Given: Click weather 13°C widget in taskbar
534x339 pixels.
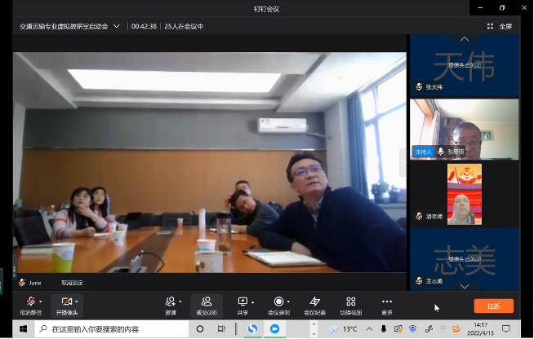Looking at the screenshot, I should coord(344,328).
